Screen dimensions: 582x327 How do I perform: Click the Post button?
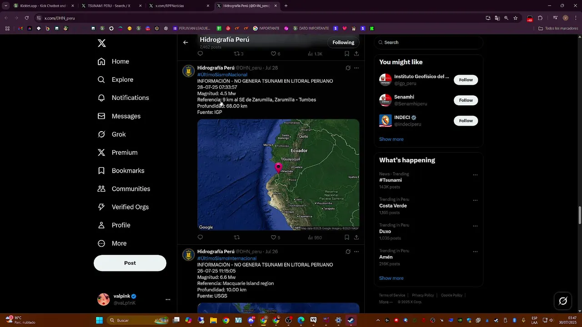click(130, 263)
